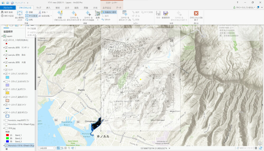This screenshot has height=151, width=264.
Task: Select wairuku 建物 共通 layer name
Action: (17, 62)
